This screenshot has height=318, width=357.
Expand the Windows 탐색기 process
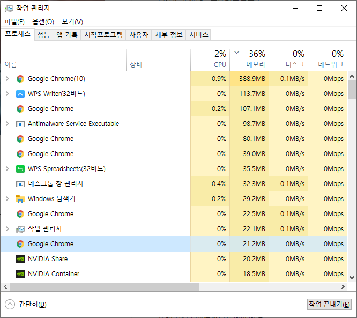coord(8,199)
